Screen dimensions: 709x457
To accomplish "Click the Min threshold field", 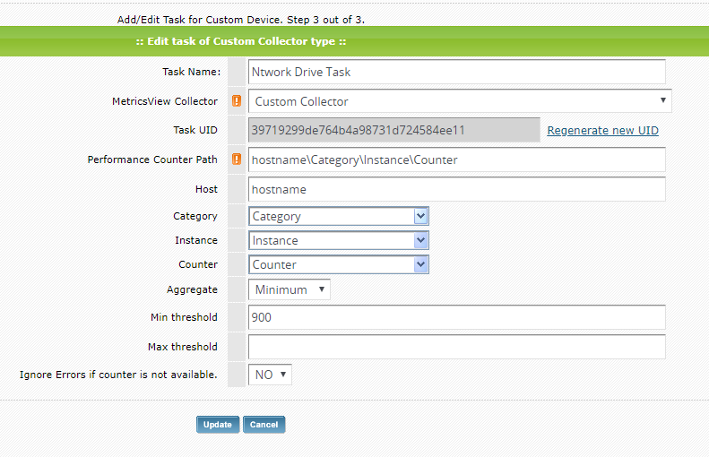I will click(x=457, y=317).
